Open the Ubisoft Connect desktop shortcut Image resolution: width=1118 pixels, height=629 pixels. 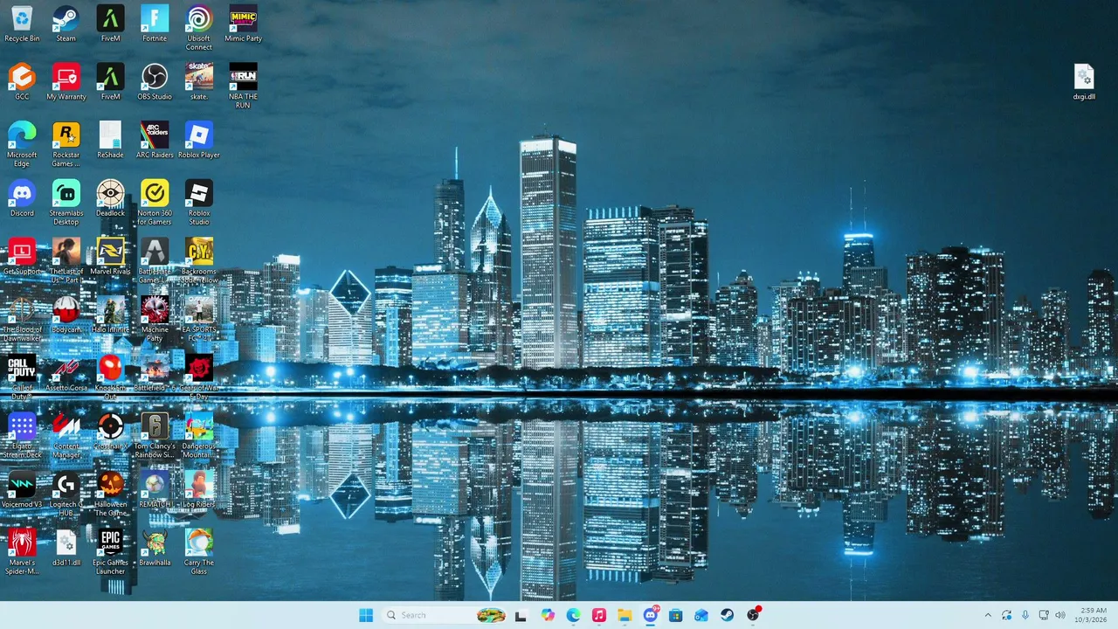point(199,28)
